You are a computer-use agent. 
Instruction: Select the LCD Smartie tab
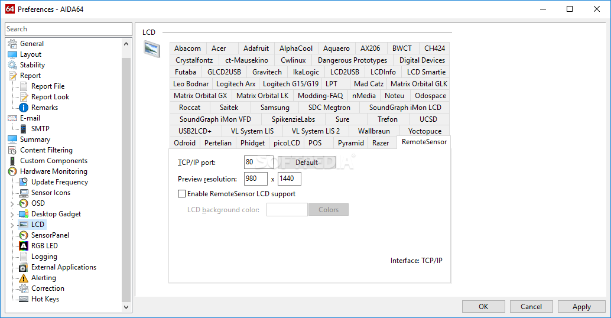(426, 72)
